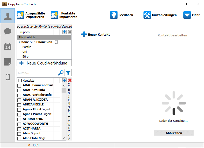Check the AI JUAN ZENG box

(19, 119)
